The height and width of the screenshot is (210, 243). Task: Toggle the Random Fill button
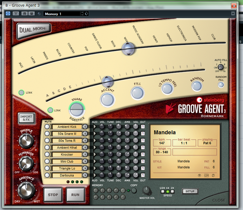click(221, 85)
